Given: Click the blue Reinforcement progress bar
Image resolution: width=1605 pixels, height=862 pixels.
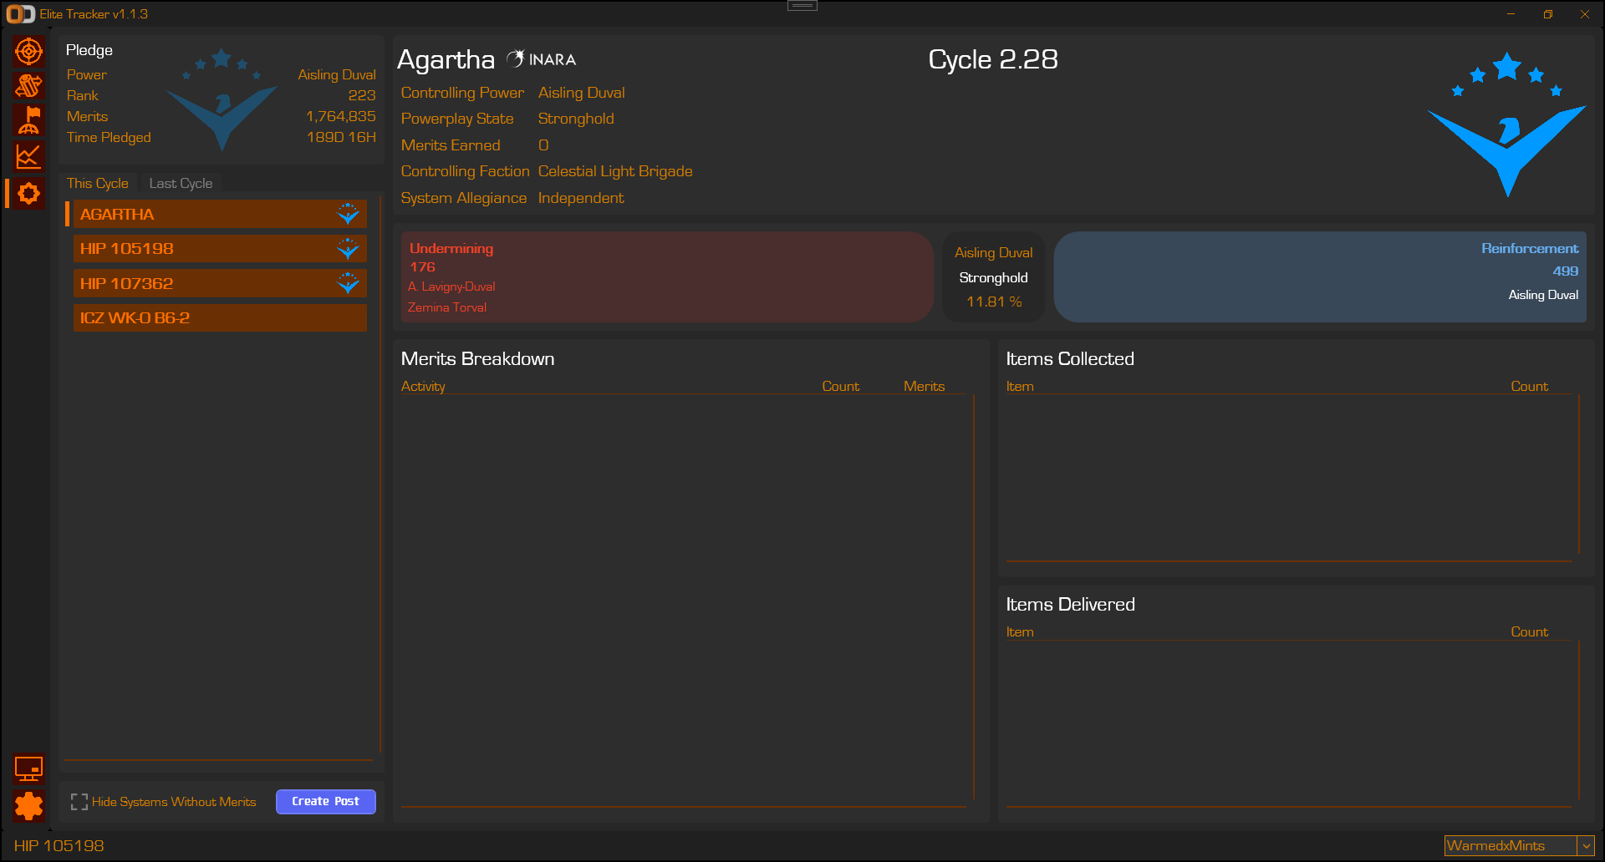Looking at the screenshot, I should [x=1320, y=277].
